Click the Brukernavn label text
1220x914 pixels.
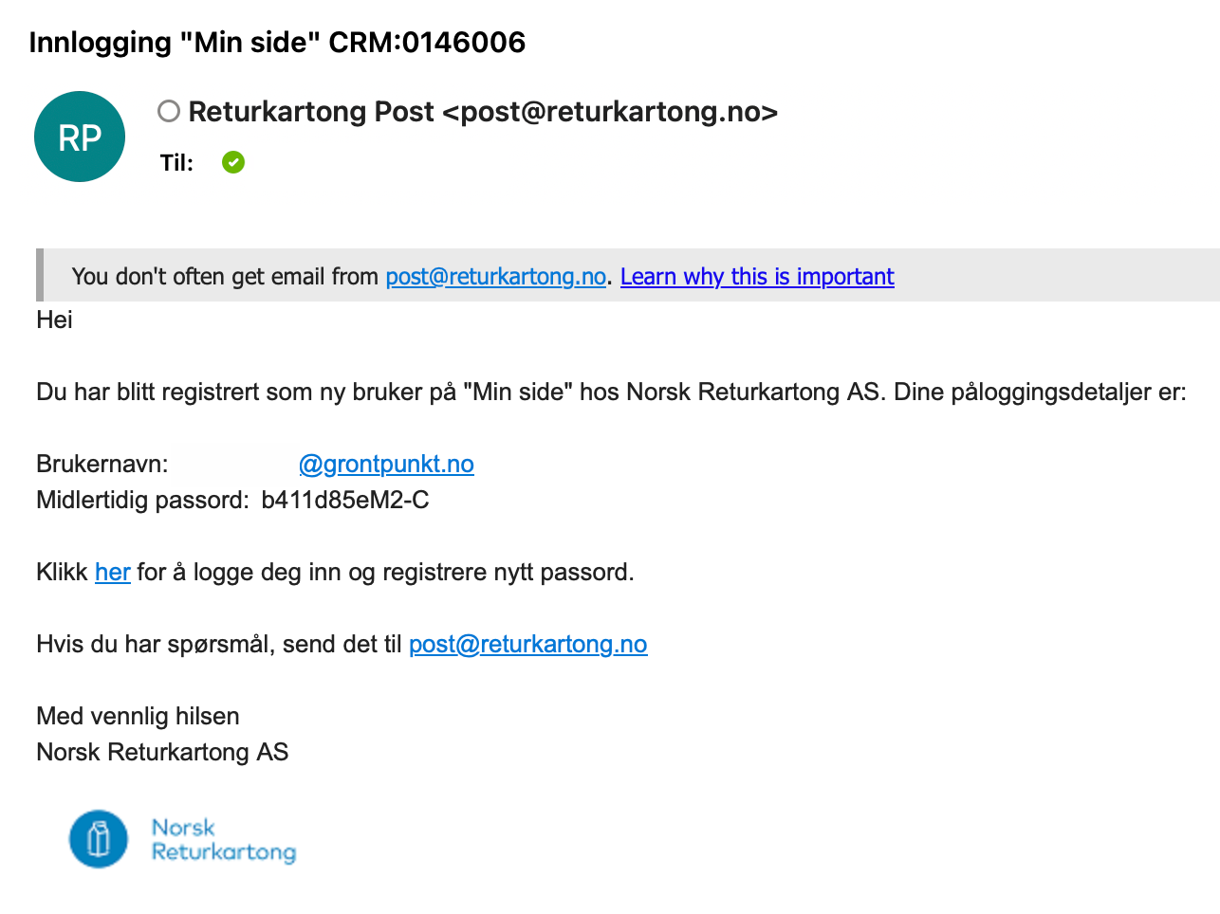tap(102, 464)
